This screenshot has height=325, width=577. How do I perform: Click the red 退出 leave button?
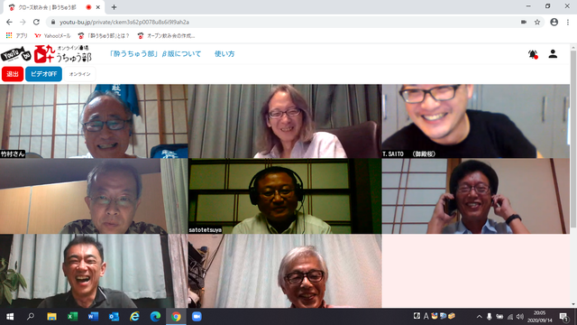(x=13, y=74)
